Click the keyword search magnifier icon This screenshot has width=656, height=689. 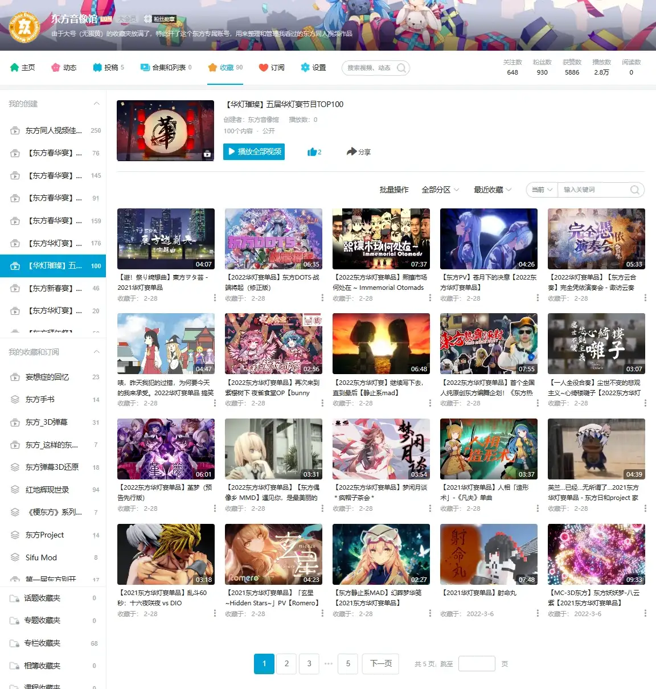tap(635, 190)
